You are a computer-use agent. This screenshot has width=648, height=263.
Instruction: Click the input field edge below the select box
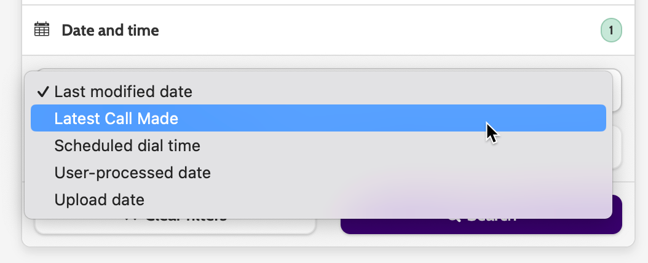click(618, 147)
